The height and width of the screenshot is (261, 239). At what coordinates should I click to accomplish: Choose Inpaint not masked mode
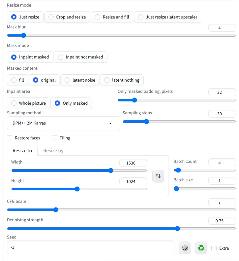(80, 57)
